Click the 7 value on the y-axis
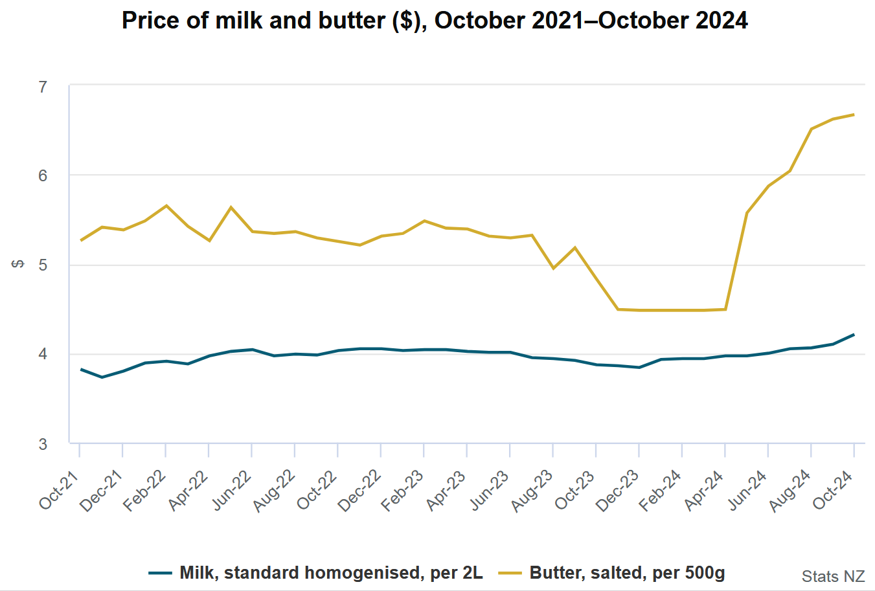875x591 pixels. click(43, 86)
